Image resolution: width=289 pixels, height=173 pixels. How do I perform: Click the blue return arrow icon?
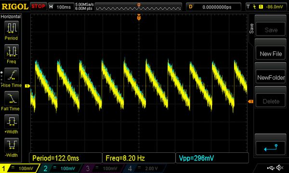(271, 148)
